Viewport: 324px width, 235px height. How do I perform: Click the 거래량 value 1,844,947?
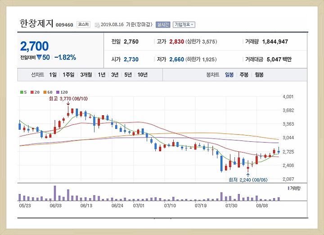point(275,42)
